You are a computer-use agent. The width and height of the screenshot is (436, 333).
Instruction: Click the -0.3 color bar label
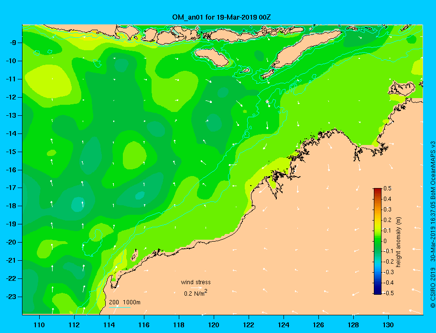tap(388, 272)
